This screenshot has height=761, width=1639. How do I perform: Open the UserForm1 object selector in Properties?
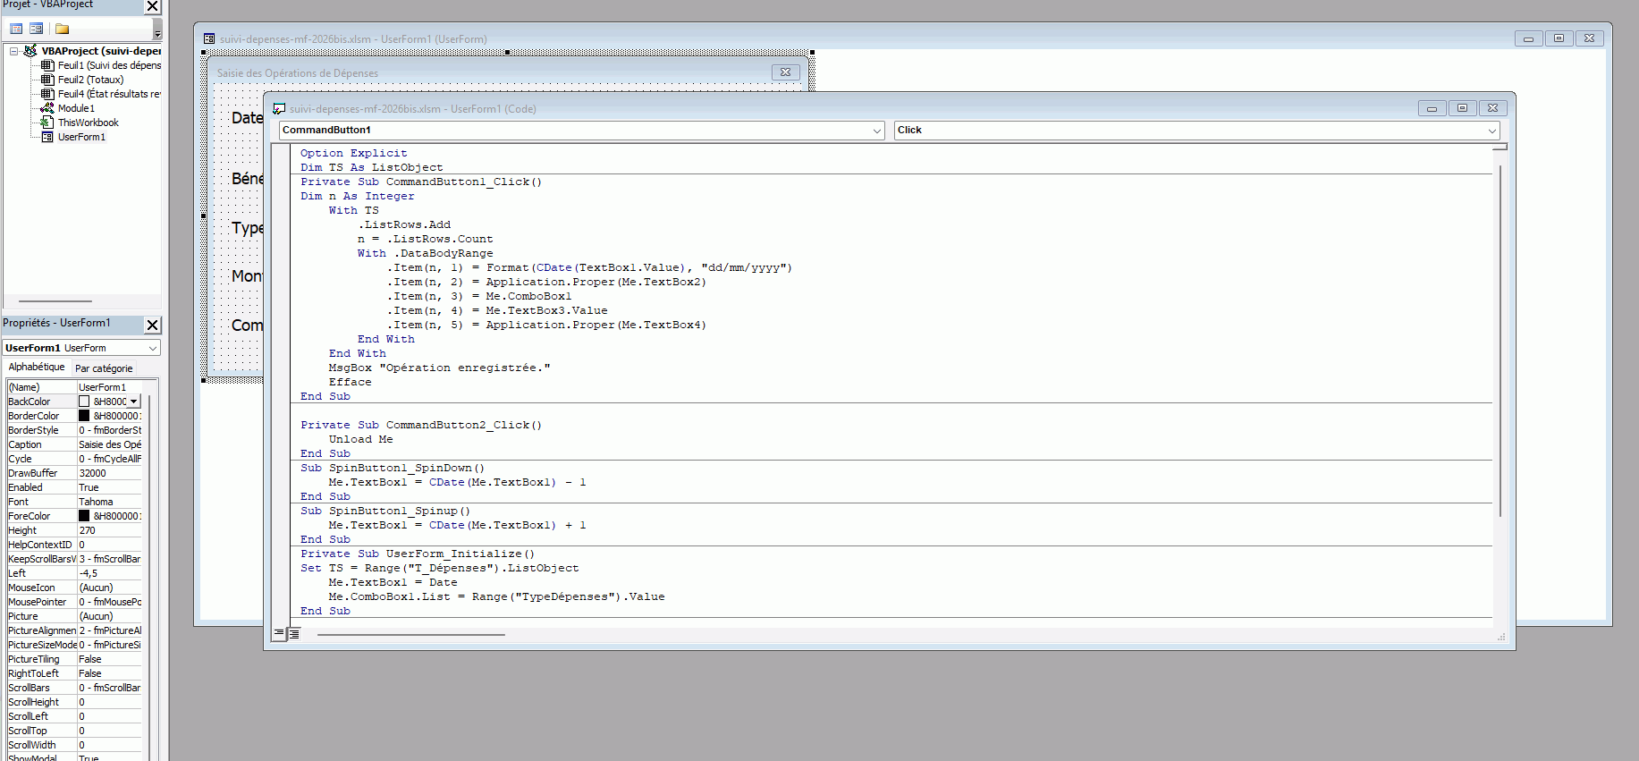(x=152, y=348)
